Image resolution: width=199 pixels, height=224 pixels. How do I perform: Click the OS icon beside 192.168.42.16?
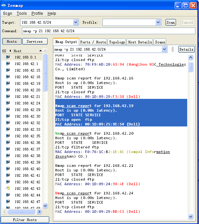tap(8, 77)
